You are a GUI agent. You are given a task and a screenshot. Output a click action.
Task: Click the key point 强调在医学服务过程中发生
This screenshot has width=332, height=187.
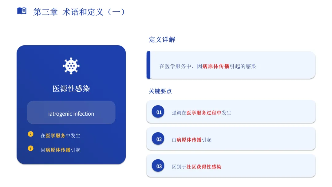(201, 113)
